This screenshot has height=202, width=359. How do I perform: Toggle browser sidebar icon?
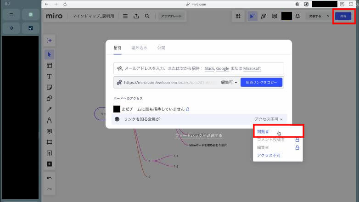click(x=7, y=3)
